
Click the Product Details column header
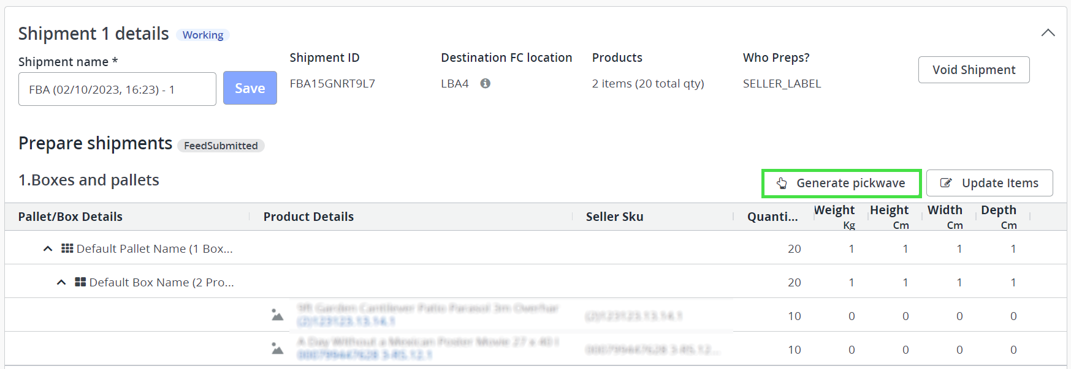click(x=308, y=217)
